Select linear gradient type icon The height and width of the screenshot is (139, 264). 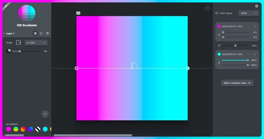35,34
